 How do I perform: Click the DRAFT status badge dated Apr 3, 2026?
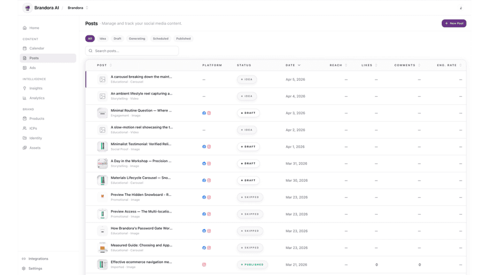248,113
